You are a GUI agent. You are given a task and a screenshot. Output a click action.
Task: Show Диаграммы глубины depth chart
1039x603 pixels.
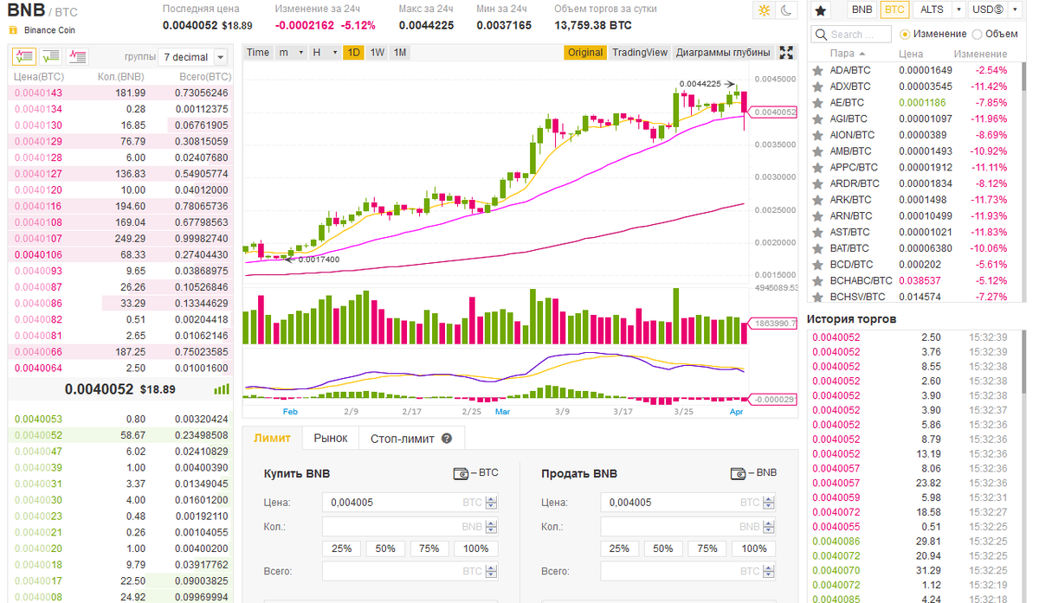coord(723,53)
